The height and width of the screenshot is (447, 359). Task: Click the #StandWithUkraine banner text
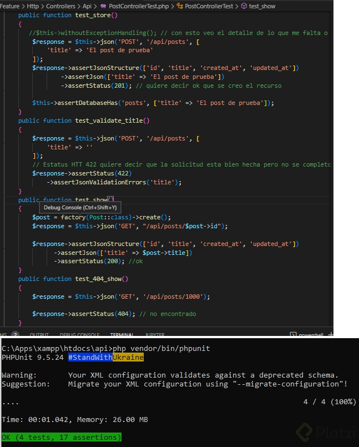pos(106,357)
